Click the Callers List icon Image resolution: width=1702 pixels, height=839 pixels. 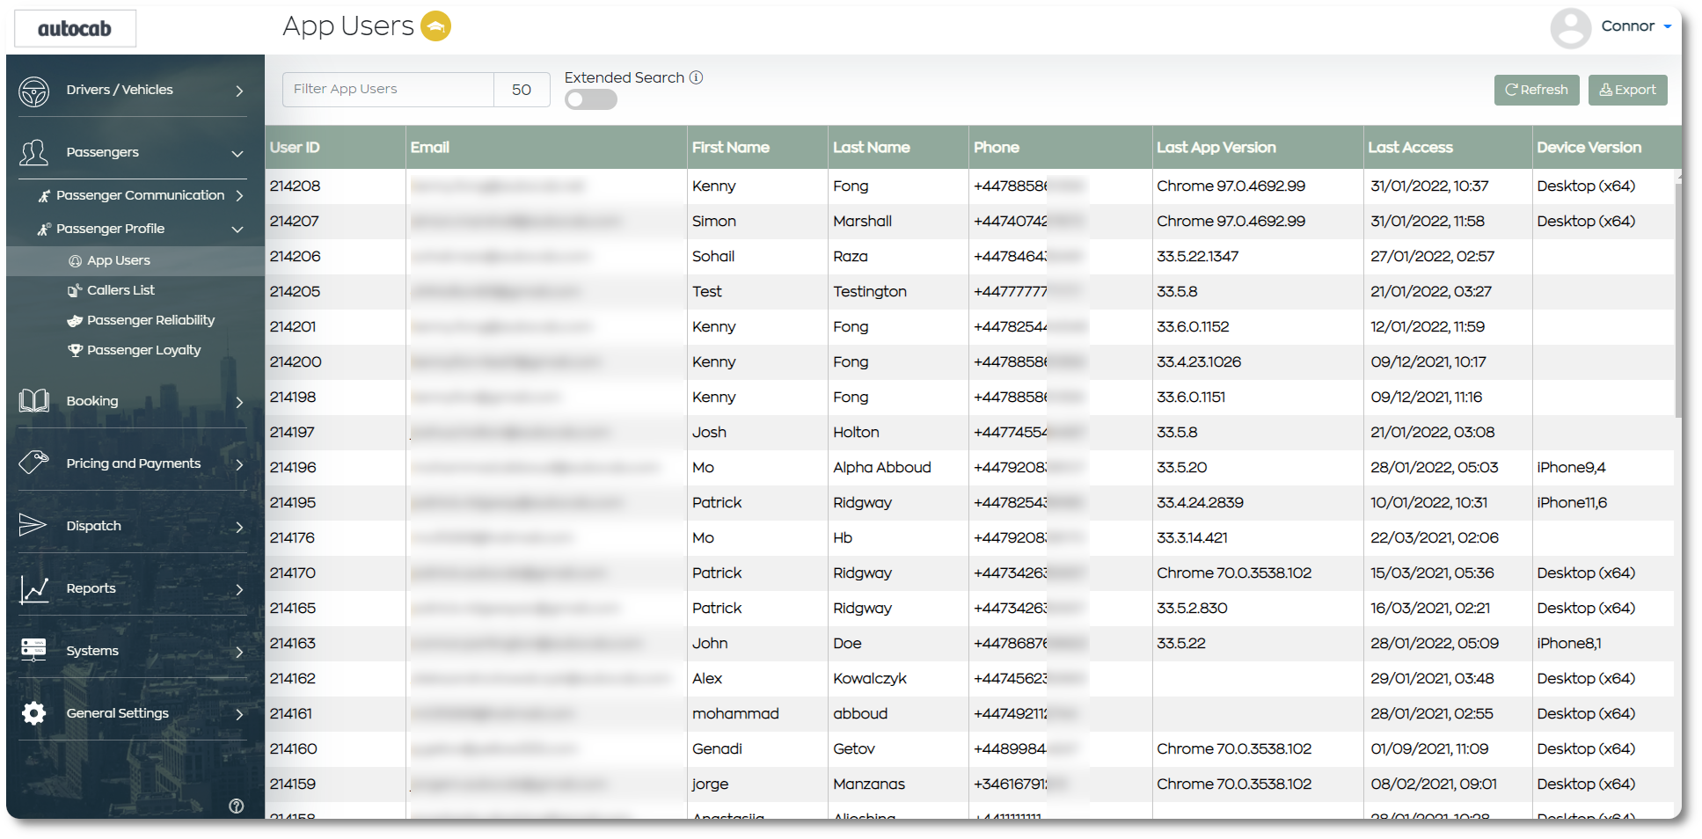(x=76, y=290)
